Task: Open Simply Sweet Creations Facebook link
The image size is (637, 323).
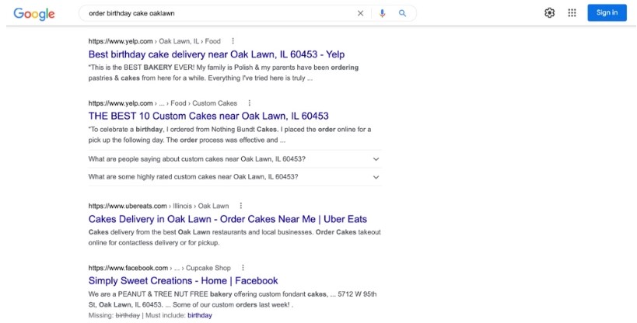Action: 183,281
